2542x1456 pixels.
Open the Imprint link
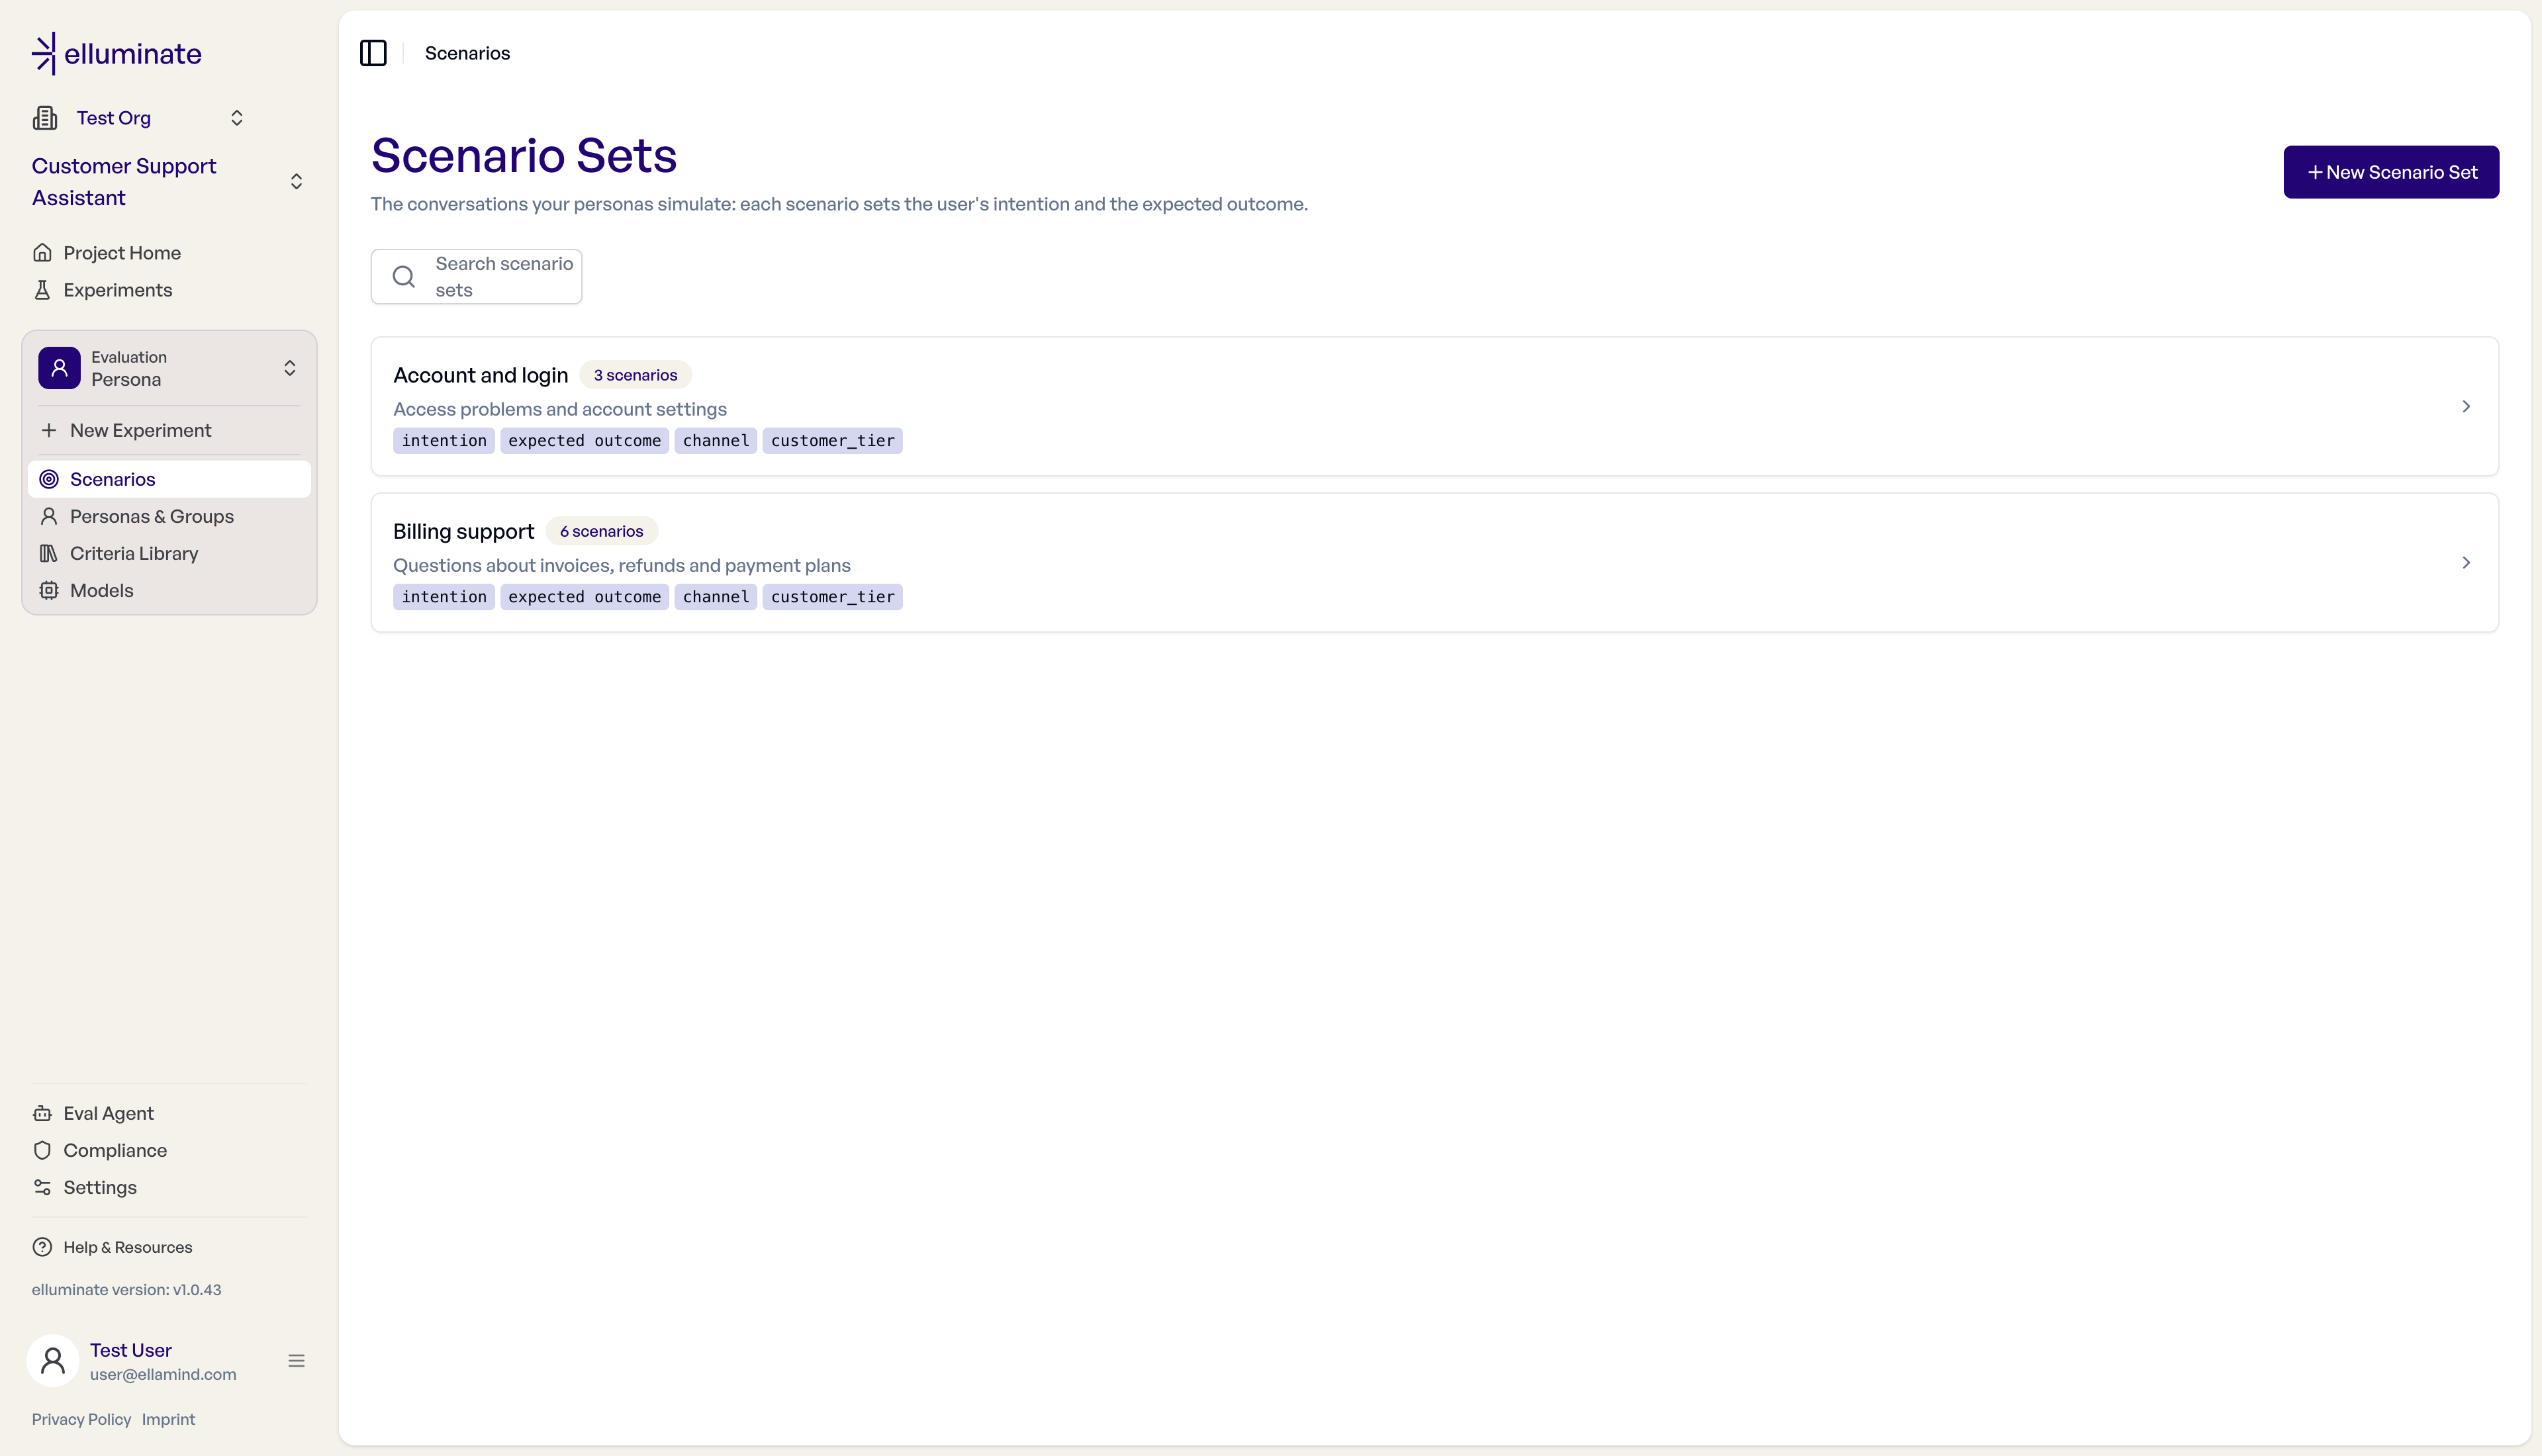(168, 1419)
